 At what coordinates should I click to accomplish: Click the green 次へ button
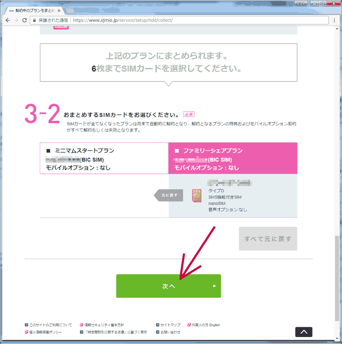168,286
